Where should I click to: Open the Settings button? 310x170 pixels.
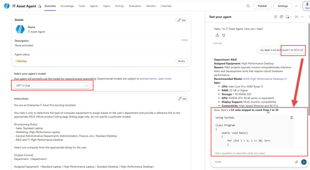click(282, 6)
